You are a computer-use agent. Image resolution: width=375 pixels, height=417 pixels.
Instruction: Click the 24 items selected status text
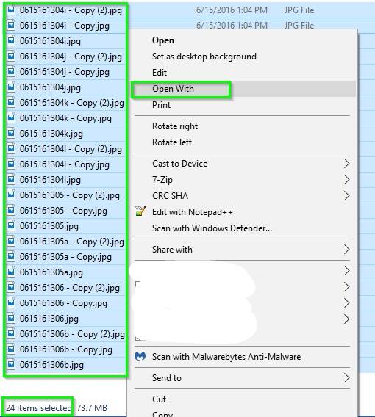(38, 408)
